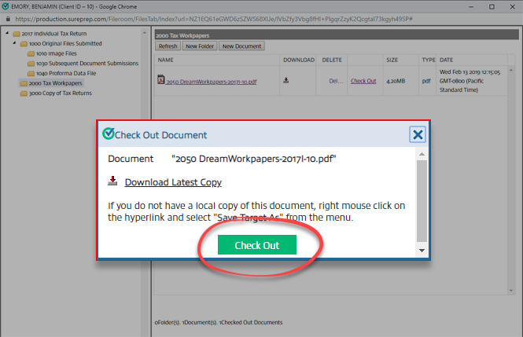Click the file list scrollbar up arrow
This screenshot has width=523, height=337.
(x=511, y=70)
